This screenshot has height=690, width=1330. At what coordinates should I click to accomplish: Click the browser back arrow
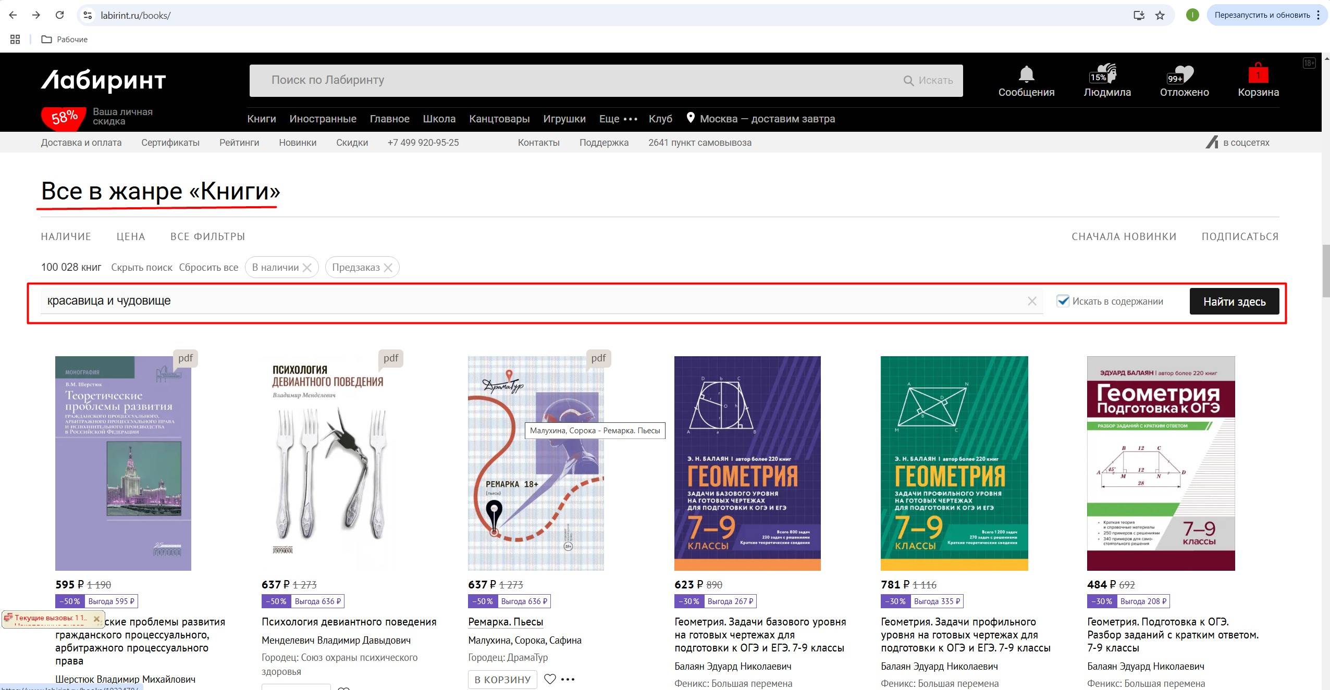(13, 15)
